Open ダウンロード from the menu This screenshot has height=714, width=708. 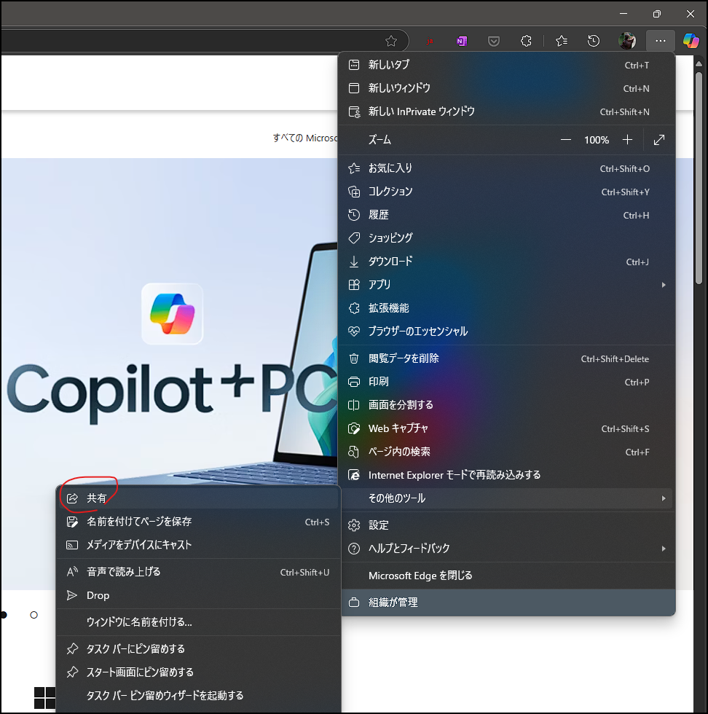click(x=507, y=262)
